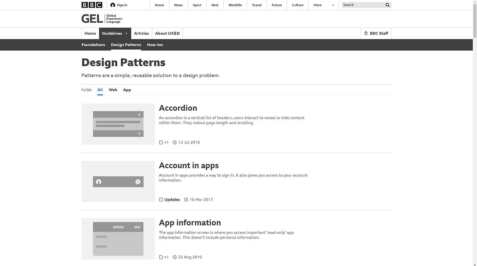Click 'v1' under the Accordion entry
The image size is (477, 266).
pyautogui.click(x=167, y=142)
